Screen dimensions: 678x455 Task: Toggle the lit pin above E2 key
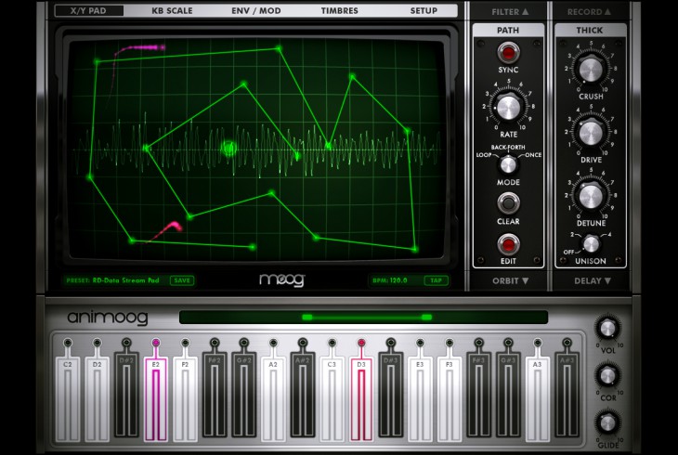point(156,343)
